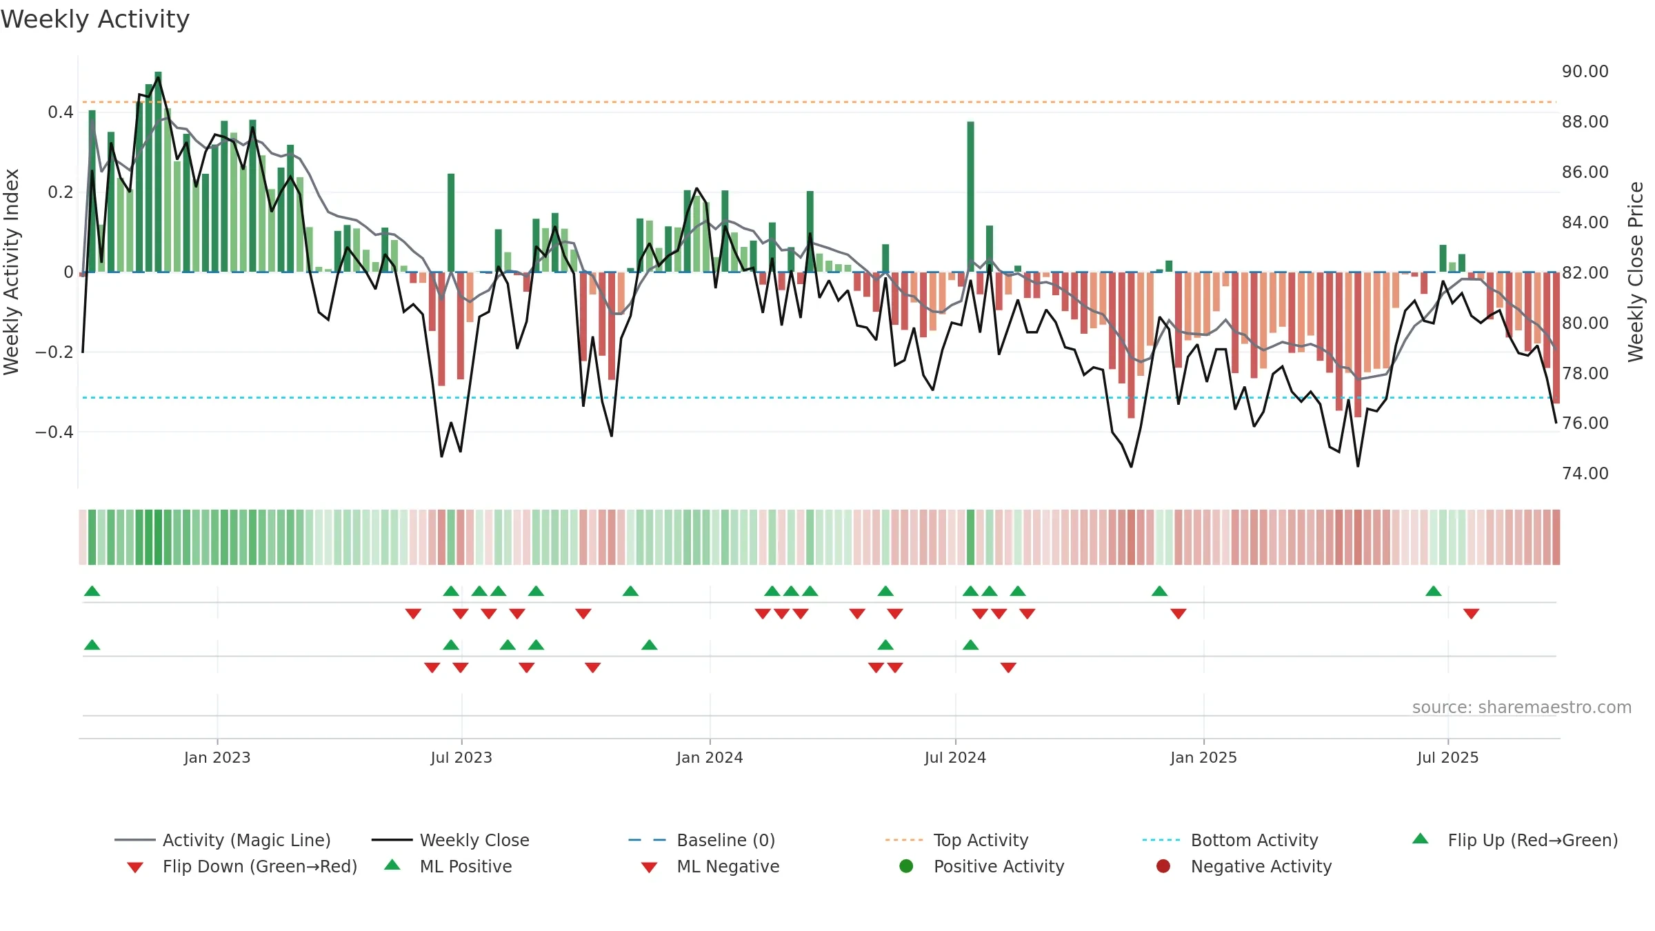Click the Flip Up triangle just before July 2025
1655x931 pixels.
[x=1434, y=591]
